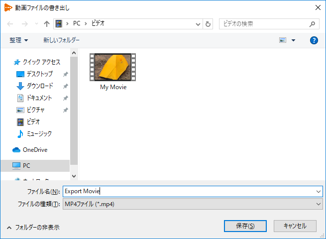Expand the file name history dropdown
326x239 pixels.
point(319,191)
